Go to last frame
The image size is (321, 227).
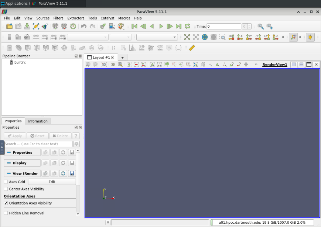[x=178, y=27]
